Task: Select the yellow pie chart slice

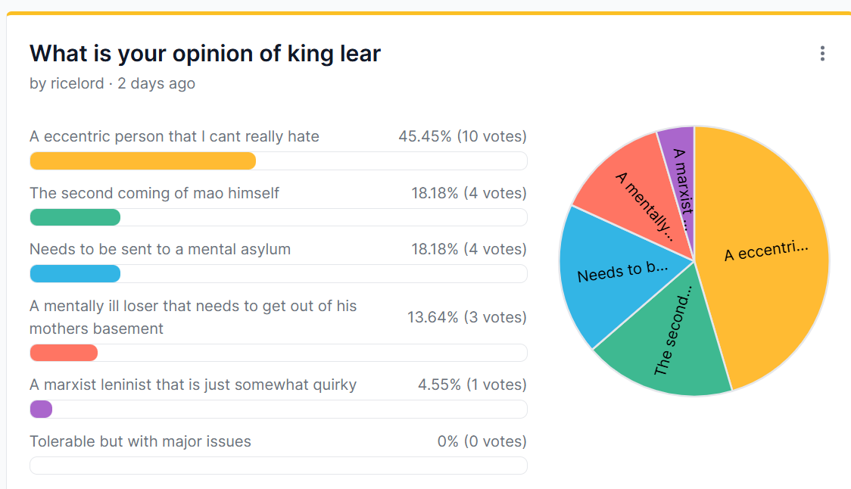Action: point(765,257)
